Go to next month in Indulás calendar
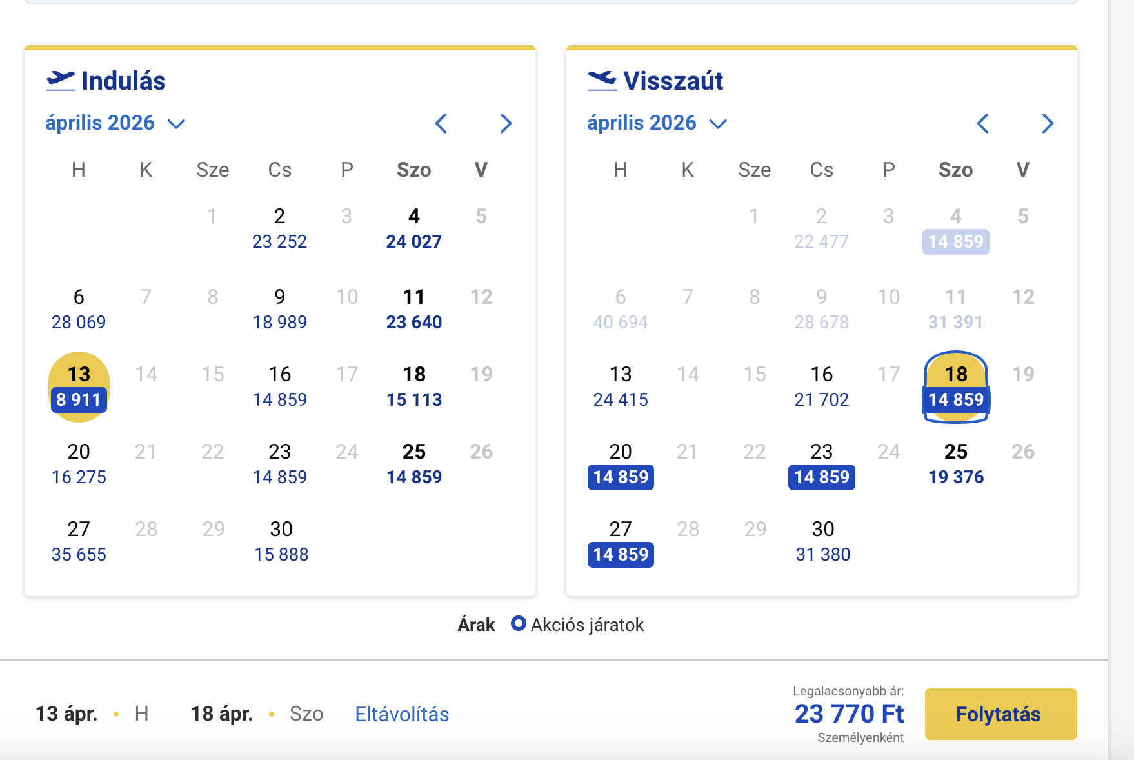This screenshot has height=760, width=1134. [x=506, y=123]
